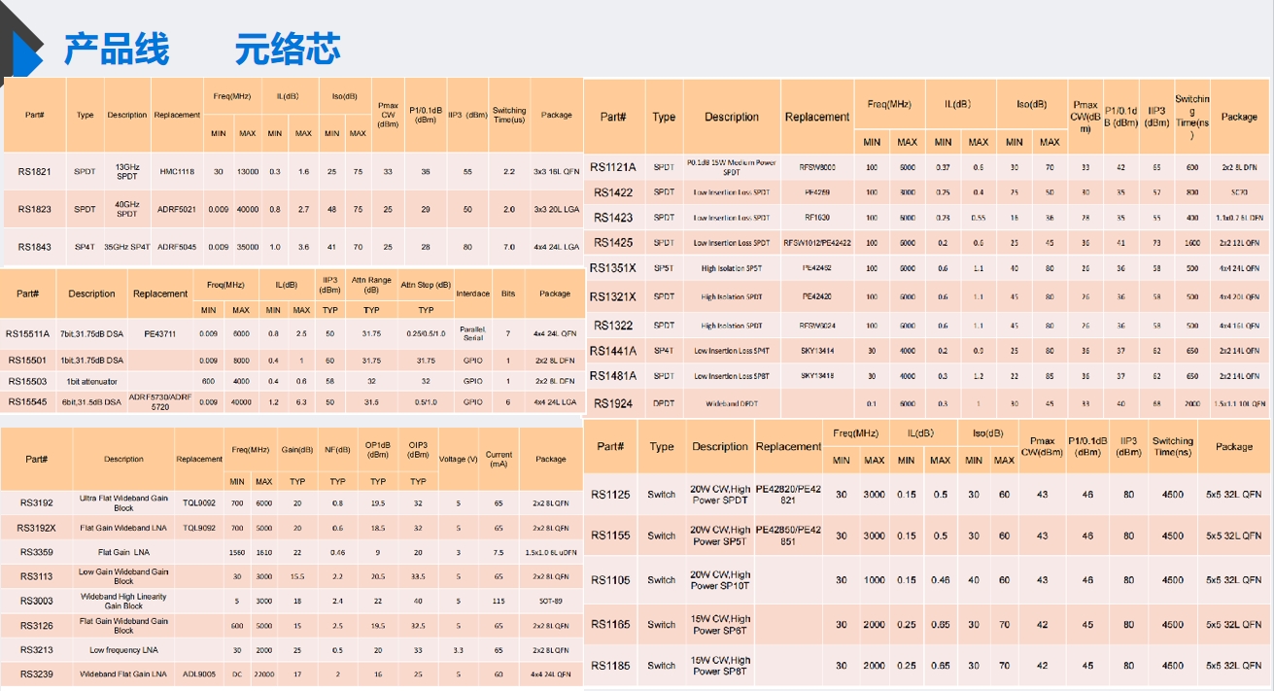Screen dimensions: 1274x691
Task: Select the RS1105 part number cell
Action: (610, 580)
